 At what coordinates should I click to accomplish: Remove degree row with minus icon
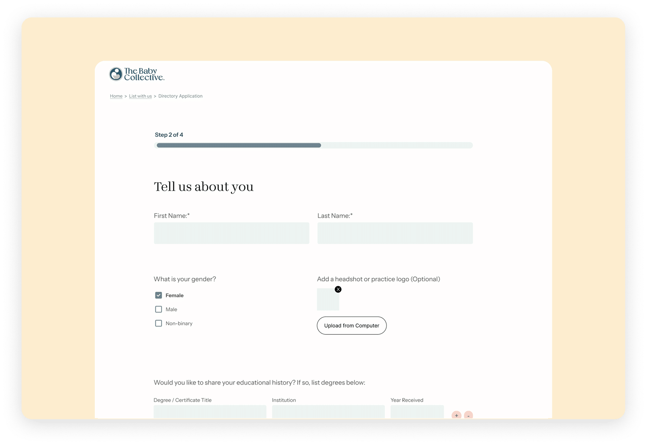pyautogui.click(x=468, y=415)
